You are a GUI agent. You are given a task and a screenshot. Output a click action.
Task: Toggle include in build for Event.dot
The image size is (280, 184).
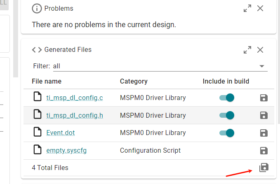pos(227,133)
